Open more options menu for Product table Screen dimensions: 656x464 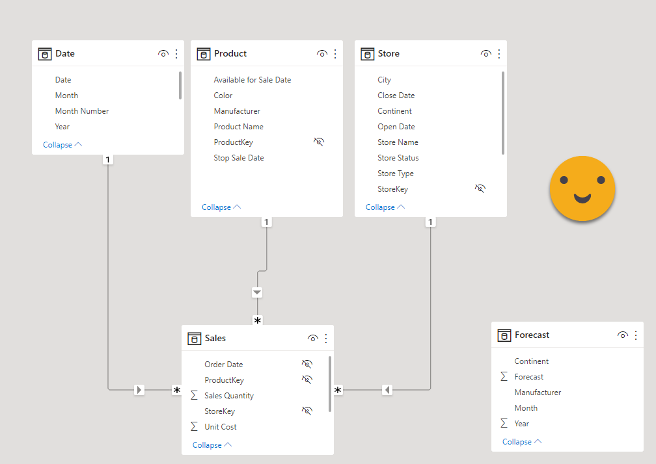click(335, 54)
